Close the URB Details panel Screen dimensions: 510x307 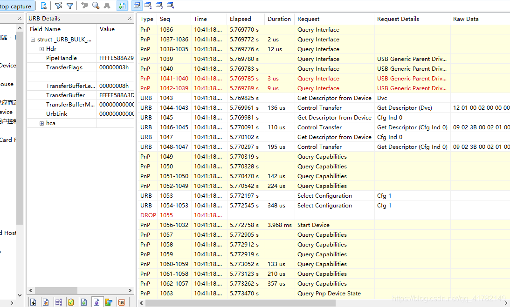(130, 19)
